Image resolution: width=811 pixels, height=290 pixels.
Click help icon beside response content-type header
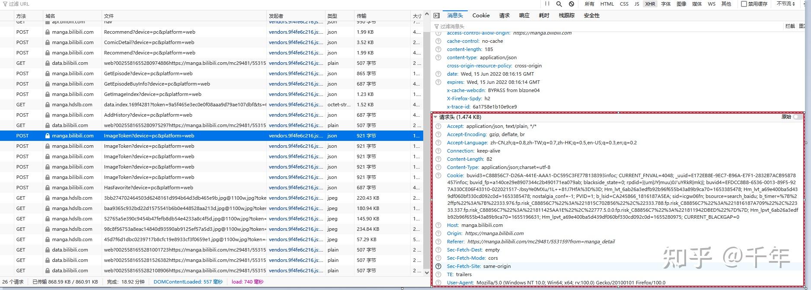438,57
